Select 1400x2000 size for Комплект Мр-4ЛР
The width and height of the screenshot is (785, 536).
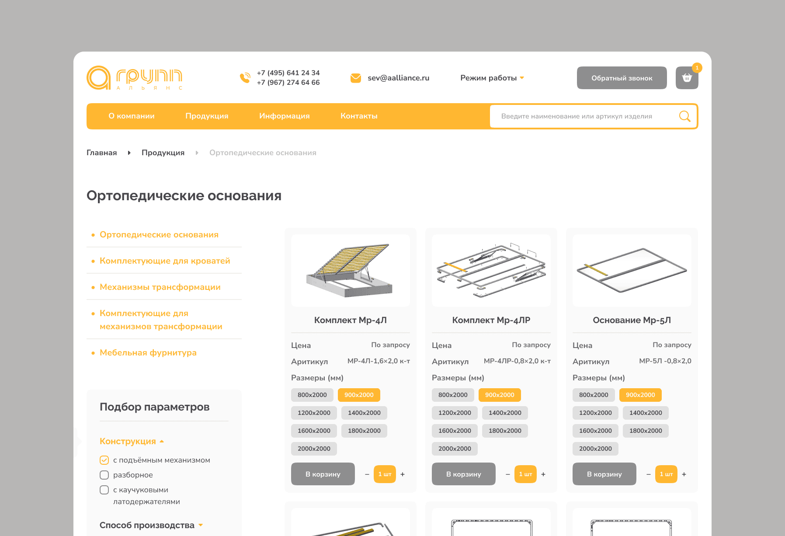tap(505, 413)
